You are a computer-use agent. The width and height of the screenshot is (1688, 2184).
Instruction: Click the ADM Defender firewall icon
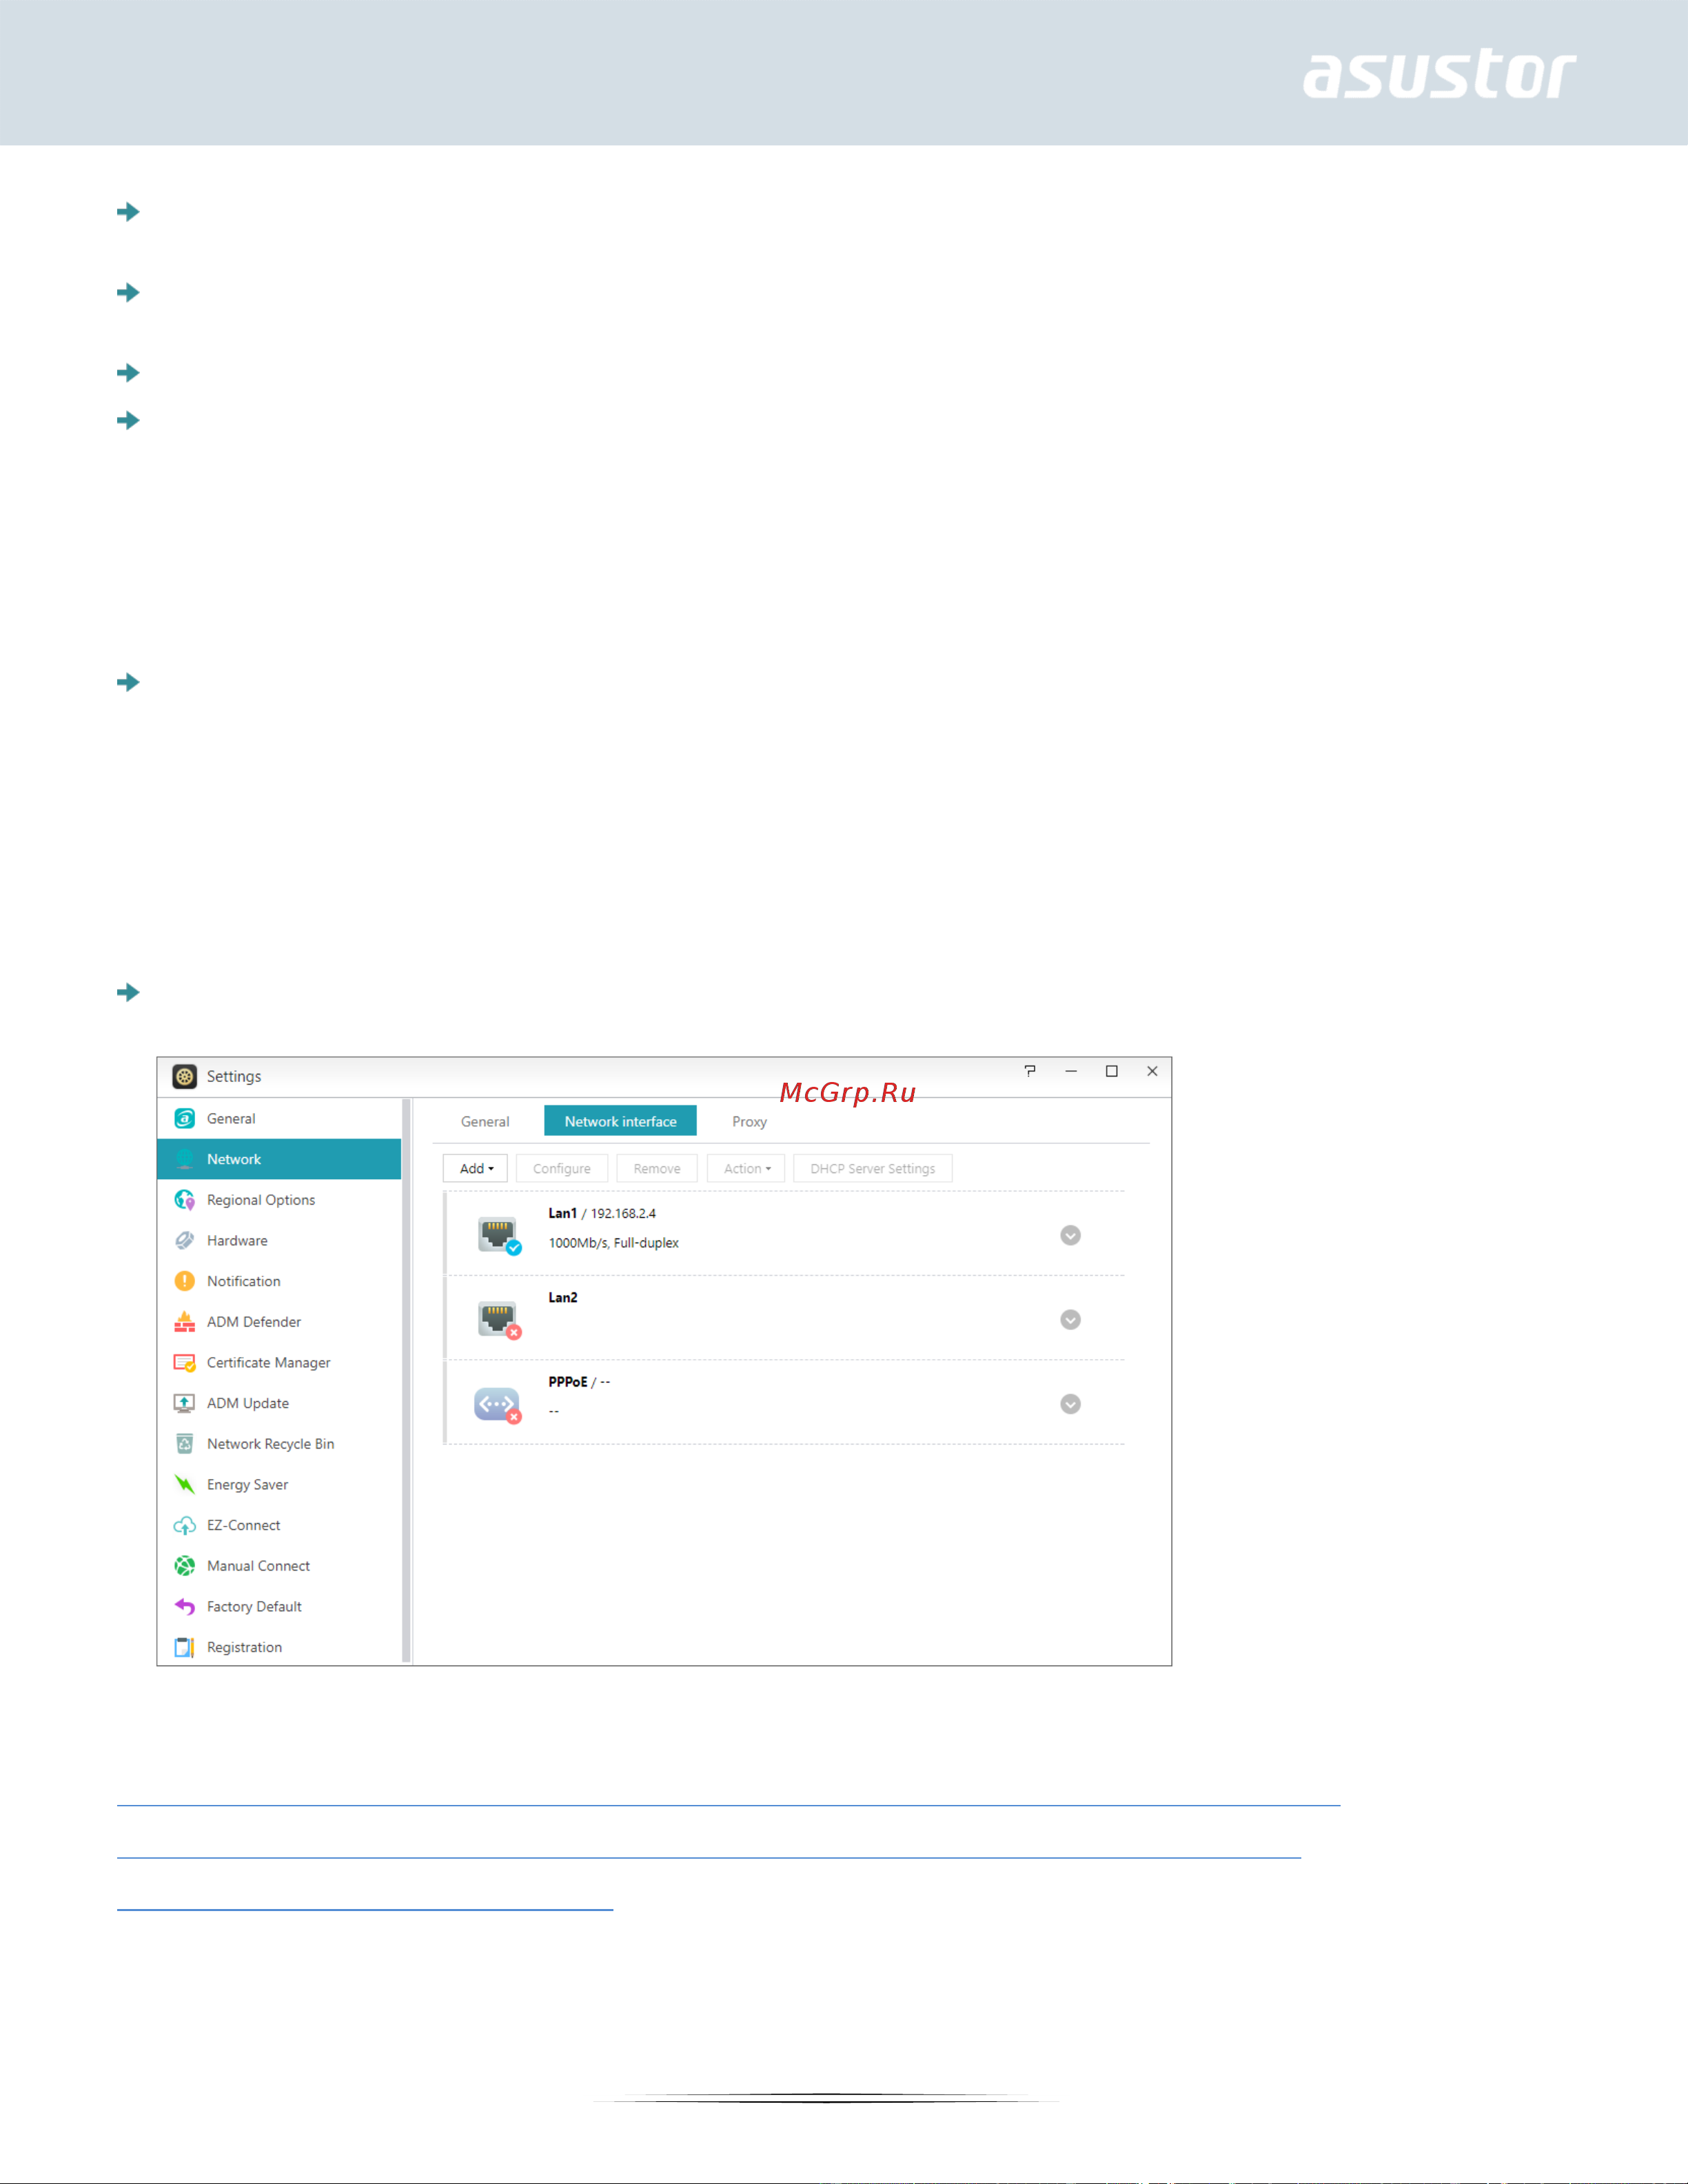pyautogui.click(x=184, y=1321)
